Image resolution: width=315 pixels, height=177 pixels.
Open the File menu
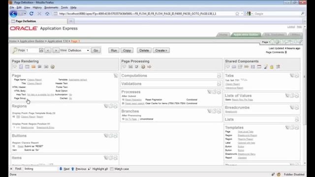click(x=12, y=7)
